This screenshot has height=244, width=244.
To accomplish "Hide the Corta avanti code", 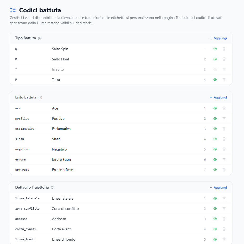I will 215,229.
